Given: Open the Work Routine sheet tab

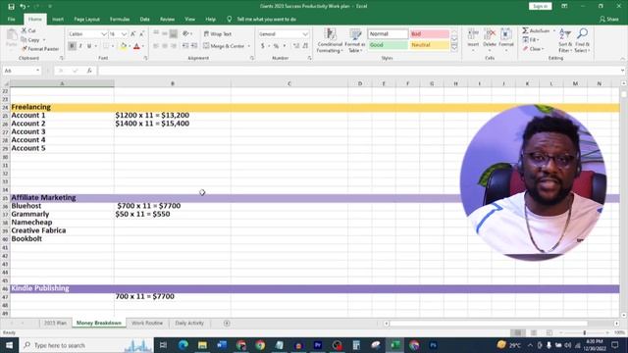Looking at the screenshot, I should pos(147,323).
